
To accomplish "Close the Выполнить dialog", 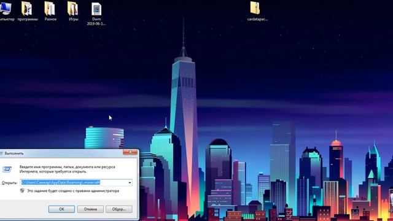I will [130, 152].
